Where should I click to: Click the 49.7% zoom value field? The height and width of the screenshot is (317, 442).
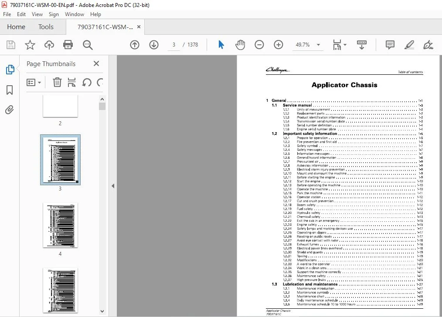point(303,45)
